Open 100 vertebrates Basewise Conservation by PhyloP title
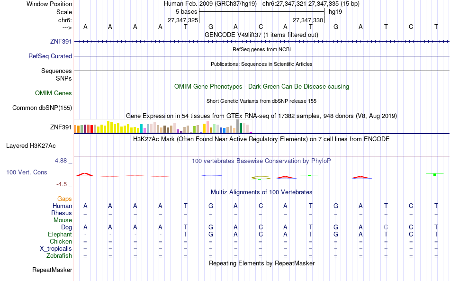Viewport: 450px width, 281px height. tap(261, 161)
